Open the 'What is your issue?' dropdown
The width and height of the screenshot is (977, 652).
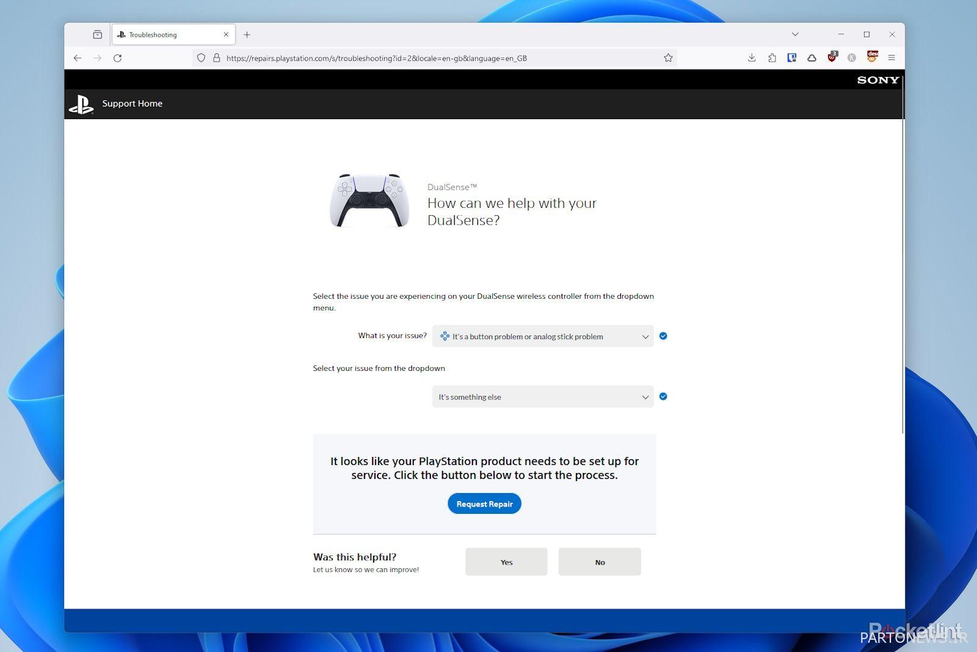click(x=543, y=336)
